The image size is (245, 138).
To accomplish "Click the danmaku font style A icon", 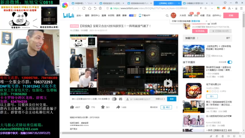I will point(127,99).
